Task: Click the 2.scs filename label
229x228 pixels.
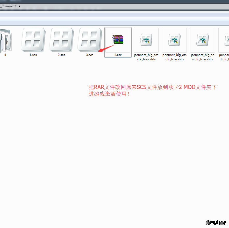Action: (x=61, y=55)
